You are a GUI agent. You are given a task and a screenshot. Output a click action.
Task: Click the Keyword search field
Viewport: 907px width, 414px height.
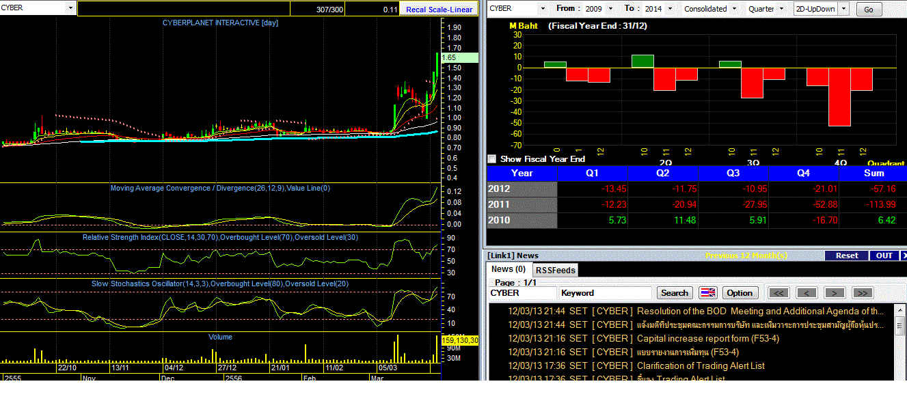(x=605, y=292)
